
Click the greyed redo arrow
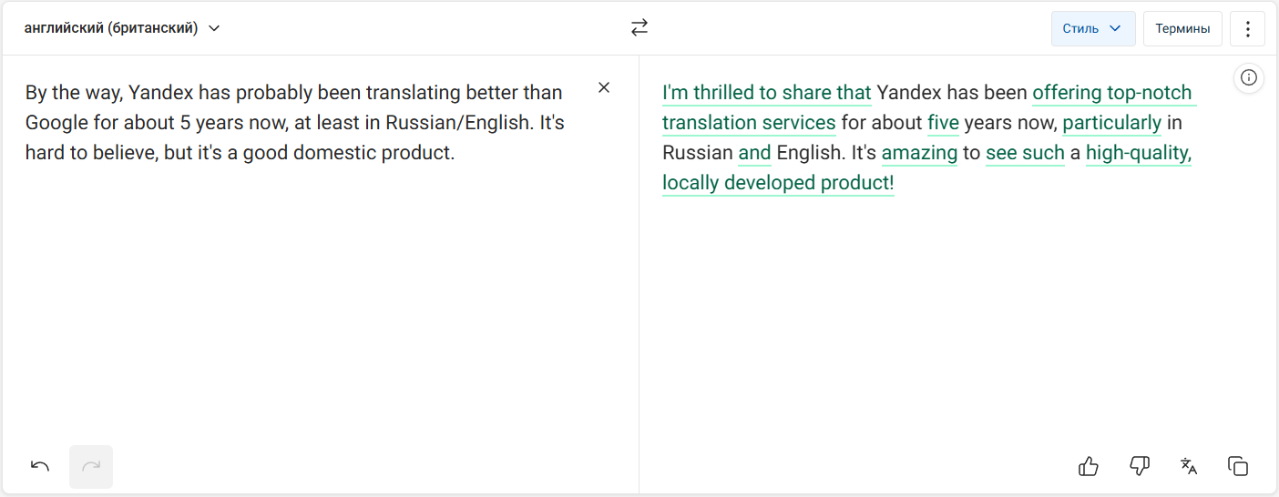click(x=91, y=467)
